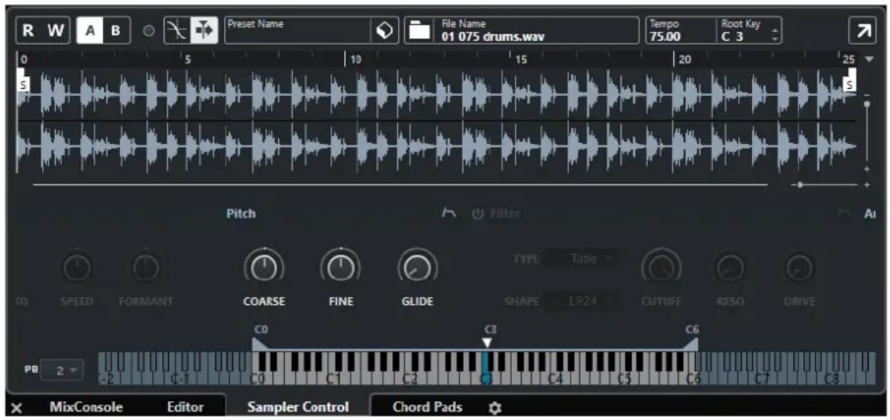Toggle Write automation W button
Screen dimensions: 890x420
(55, 31)
